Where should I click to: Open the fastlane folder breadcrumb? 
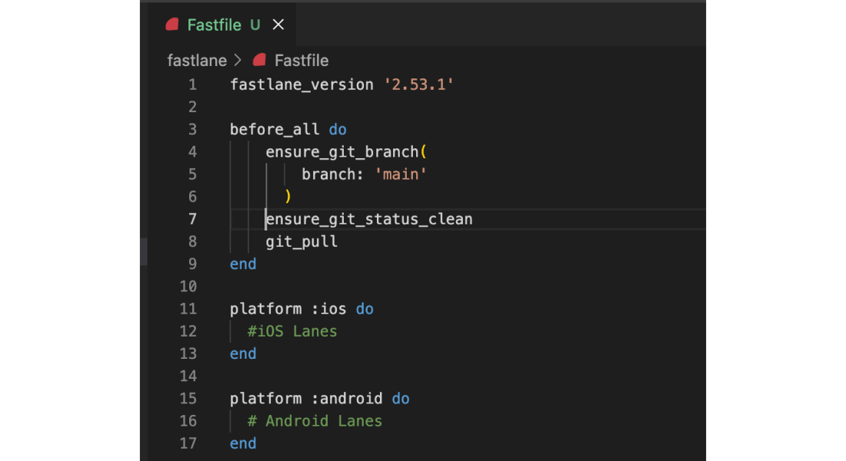tap(197, 60)
